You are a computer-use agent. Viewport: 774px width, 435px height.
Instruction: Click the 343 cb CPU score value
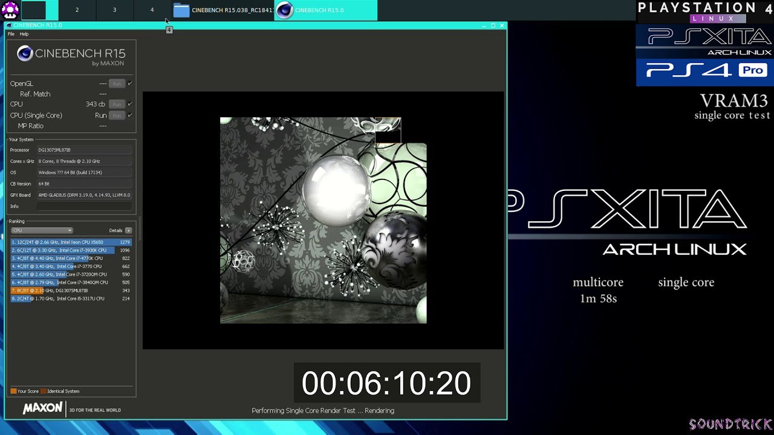(96, 105)
